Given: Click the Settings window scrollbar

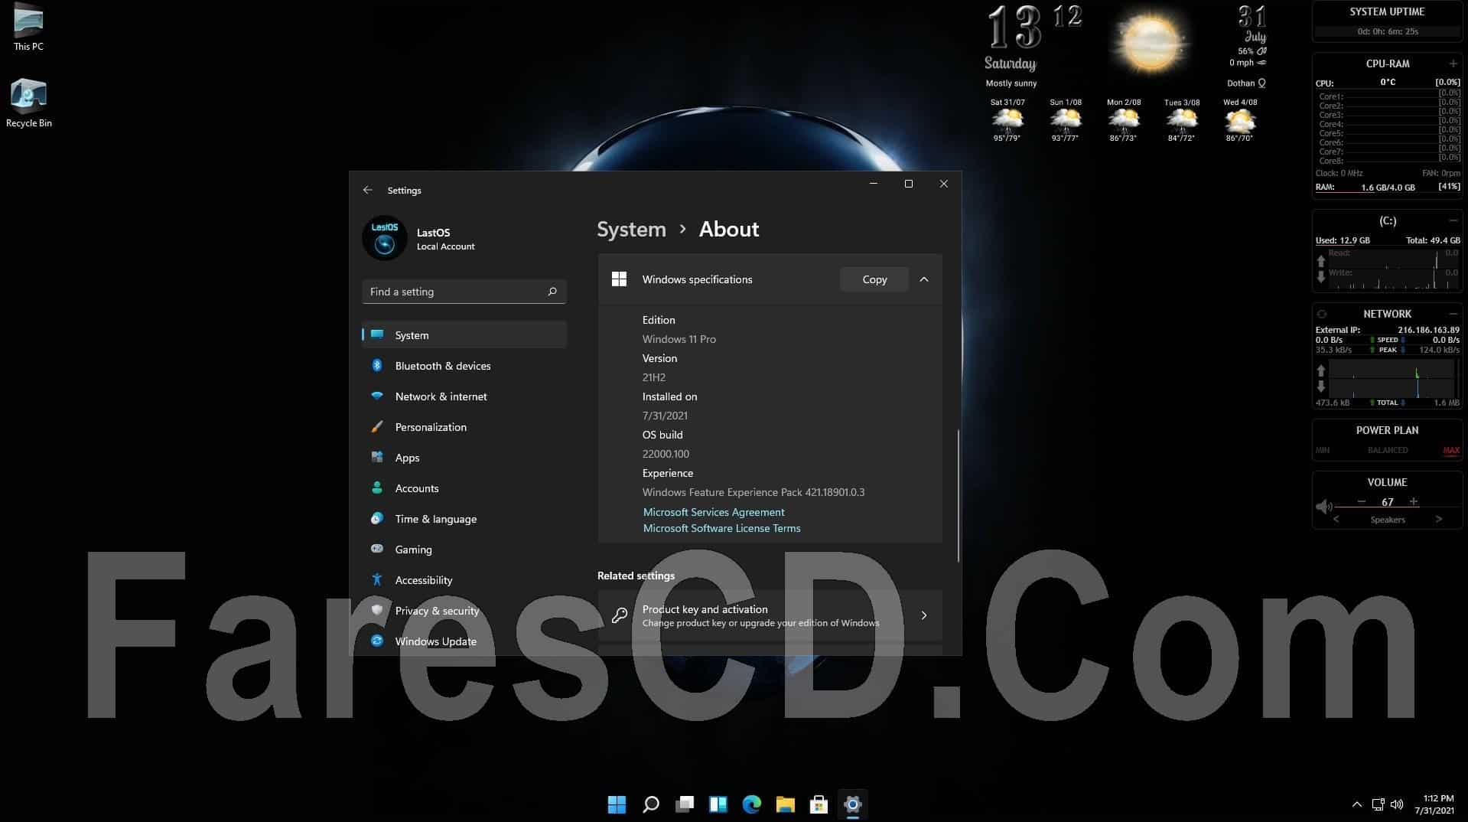Looking at the screenshot, I should click(x=958, y=495).
